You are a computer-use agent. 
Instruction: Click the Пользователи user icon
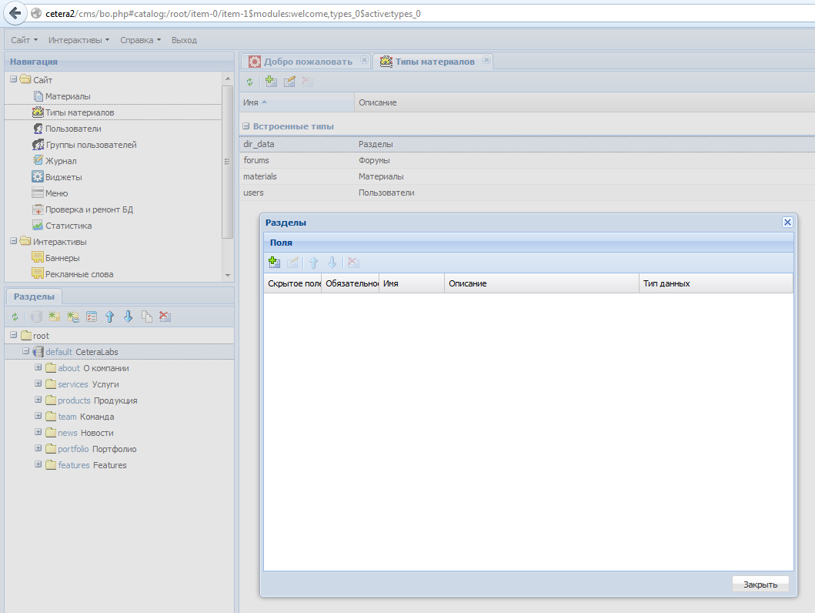tap(38, 129)
